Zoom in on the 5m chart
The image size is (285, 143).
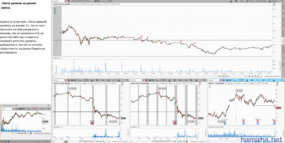pyautogui.click(x=103, y=141)
